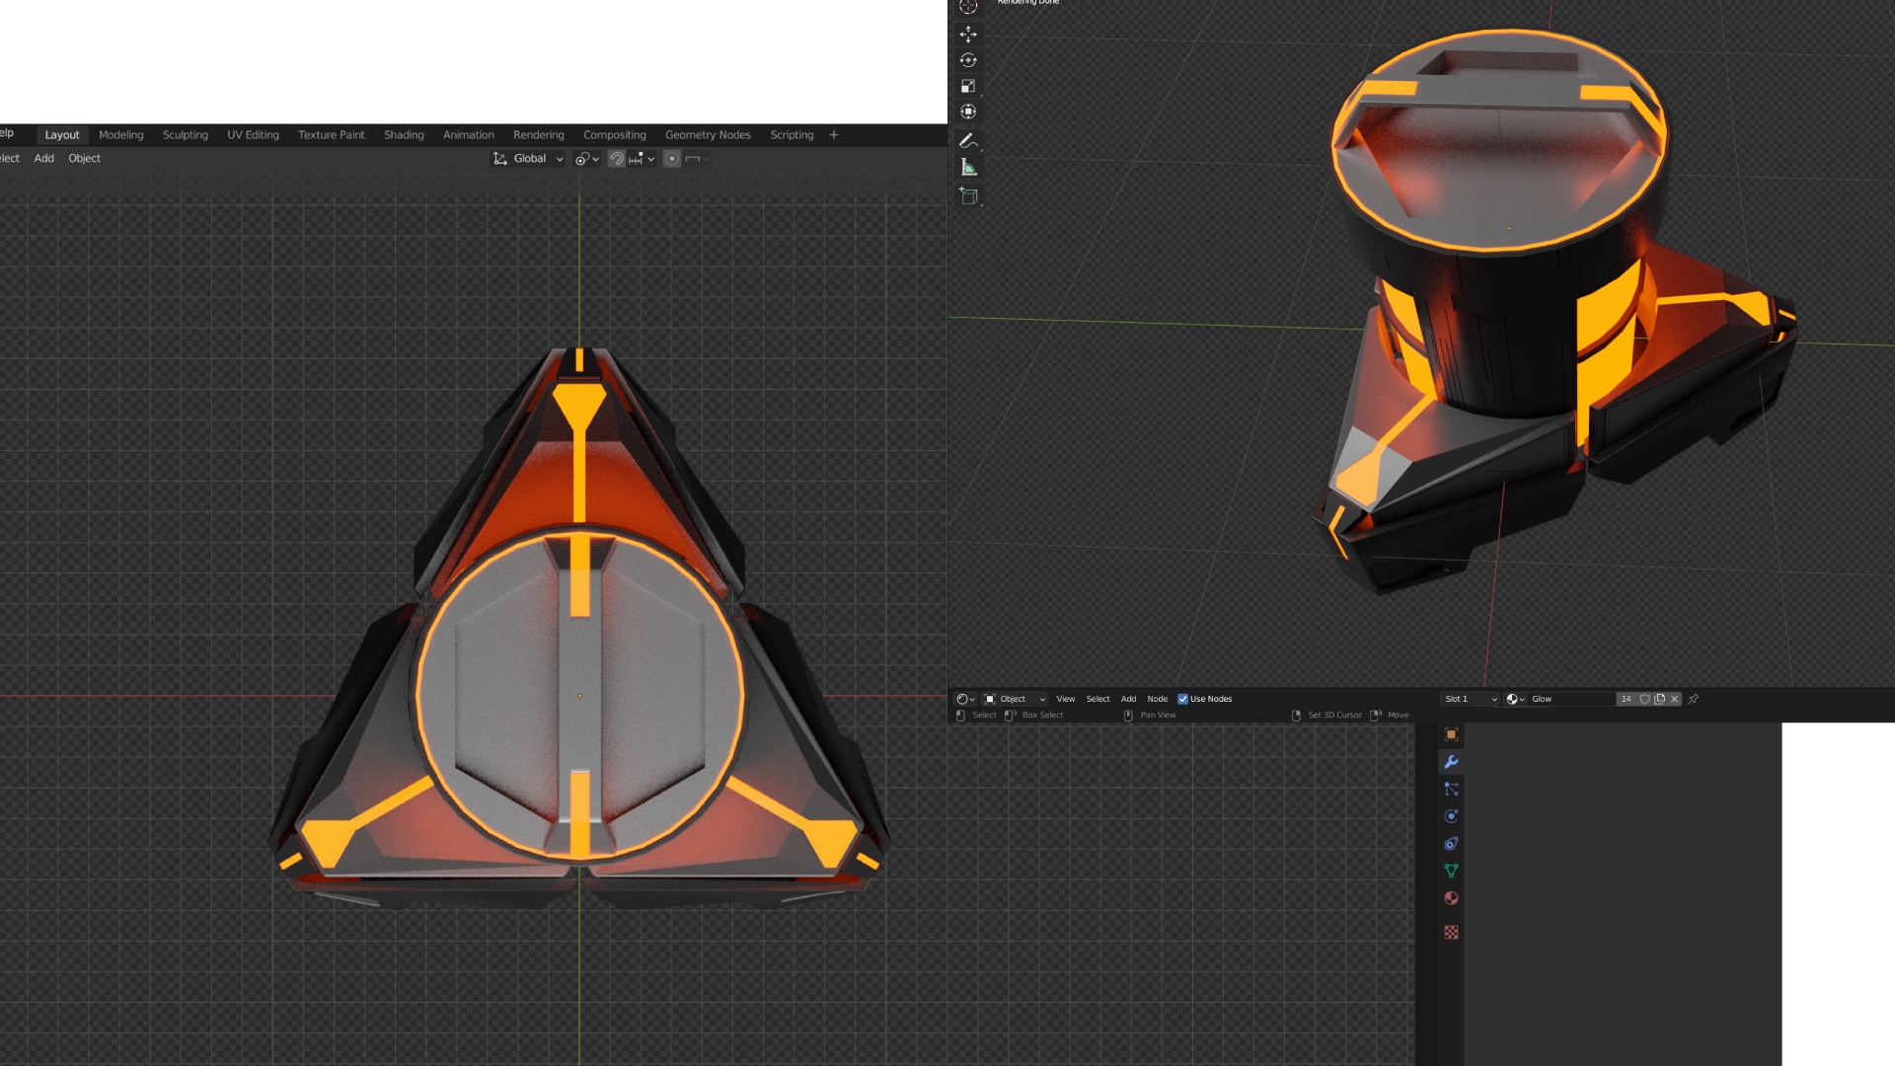
Task: Select the Move tool in viewport toolbar
Action: click(968, 35)
